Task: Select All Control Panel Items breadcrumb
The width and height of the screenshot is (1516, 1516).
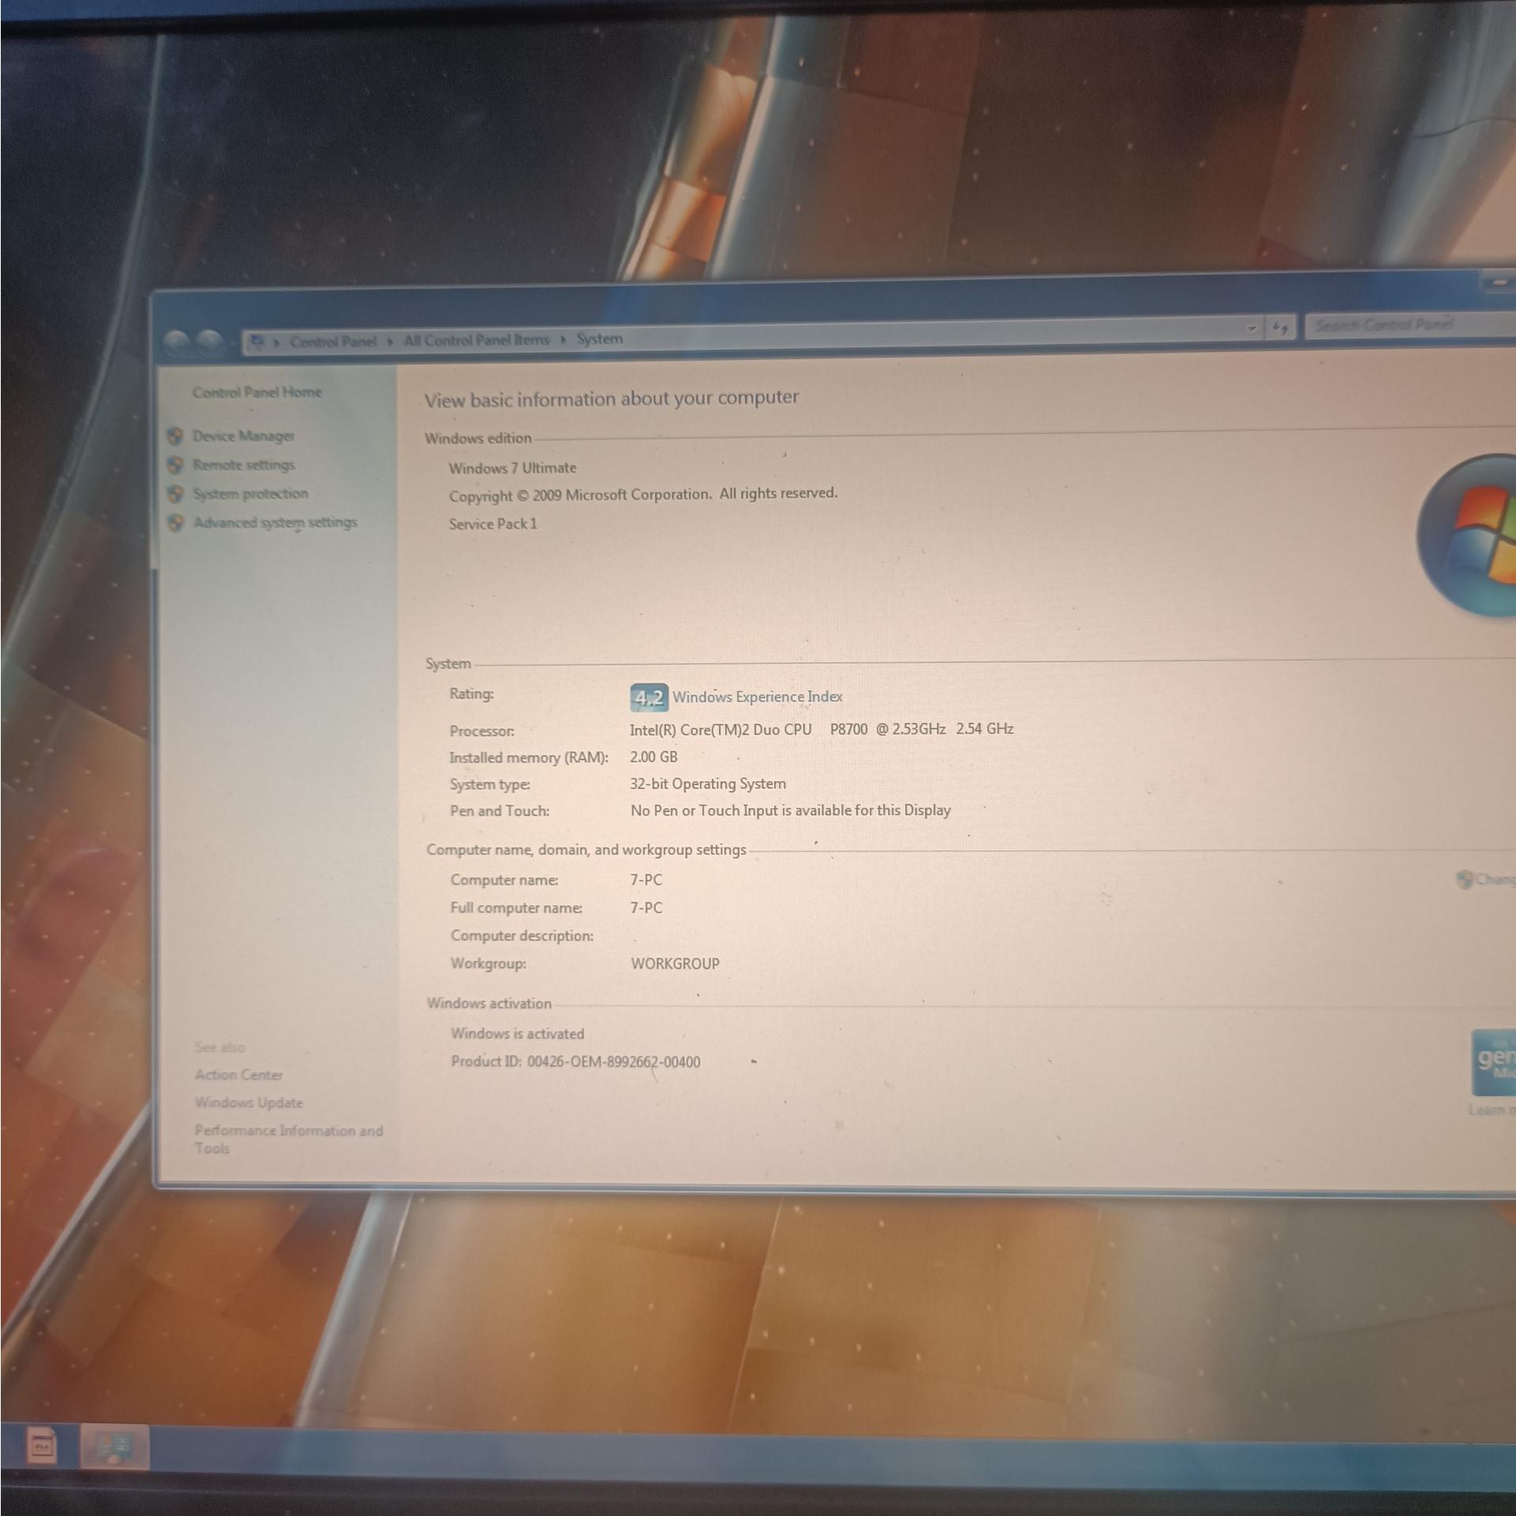Action: tap(476, 340)
